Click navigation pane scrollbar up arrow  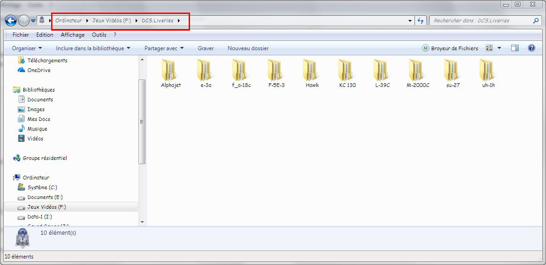(x=142, y=60)
